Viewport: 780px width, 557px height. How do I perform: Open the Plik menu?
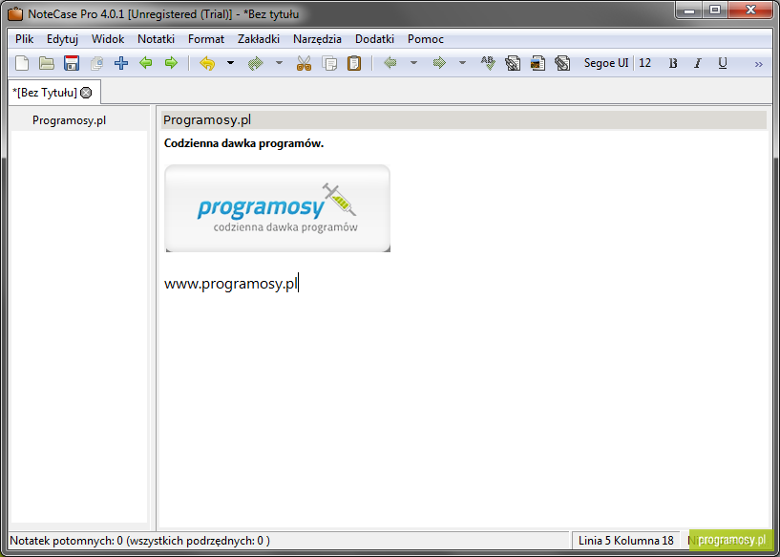(x=25, y=39)
